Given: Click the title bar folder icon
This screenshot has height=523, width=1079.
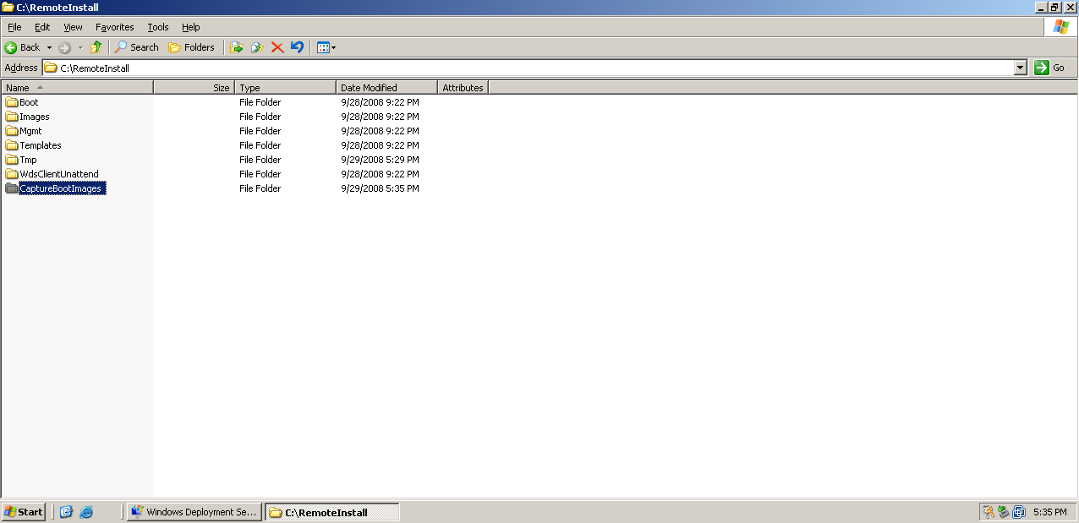Looking at the screenshot, I should (x=8, y=7).
